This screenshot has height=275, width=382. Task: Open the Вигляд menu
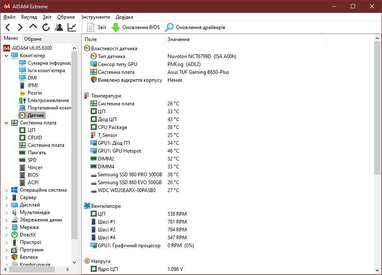tap(29, 17)
